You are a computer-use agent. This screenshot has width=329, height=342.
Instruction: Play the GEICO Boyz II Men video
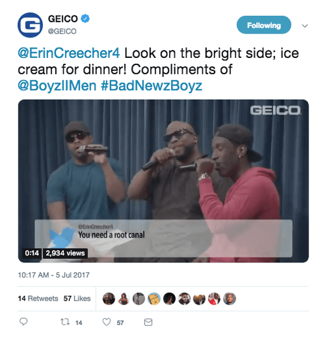(163, 181)
